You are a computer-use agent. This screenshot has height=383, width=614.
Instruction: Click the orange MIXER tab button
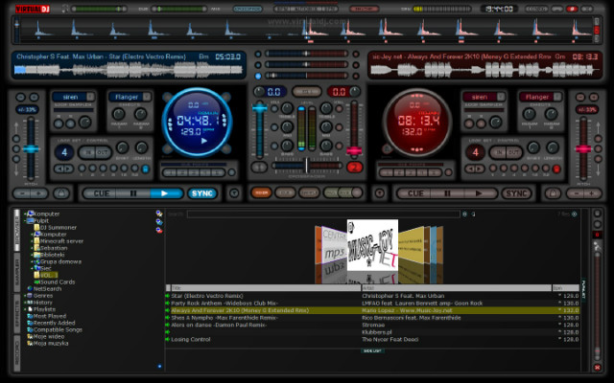261,192
